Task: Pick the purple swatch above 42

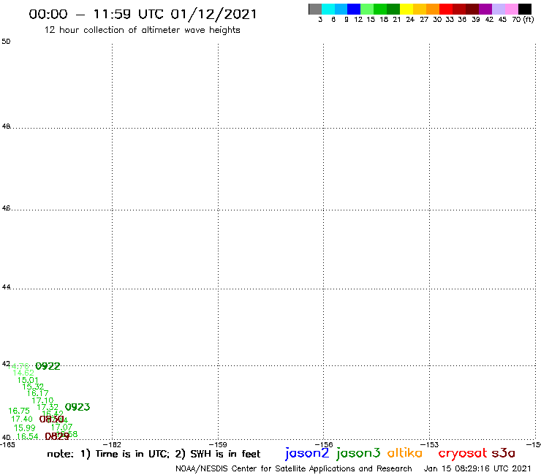Action: pyautogui.click(x=485, y=9)
